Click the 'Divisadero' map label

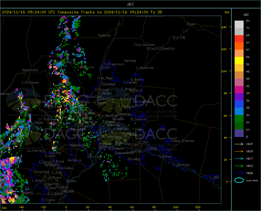142,101
